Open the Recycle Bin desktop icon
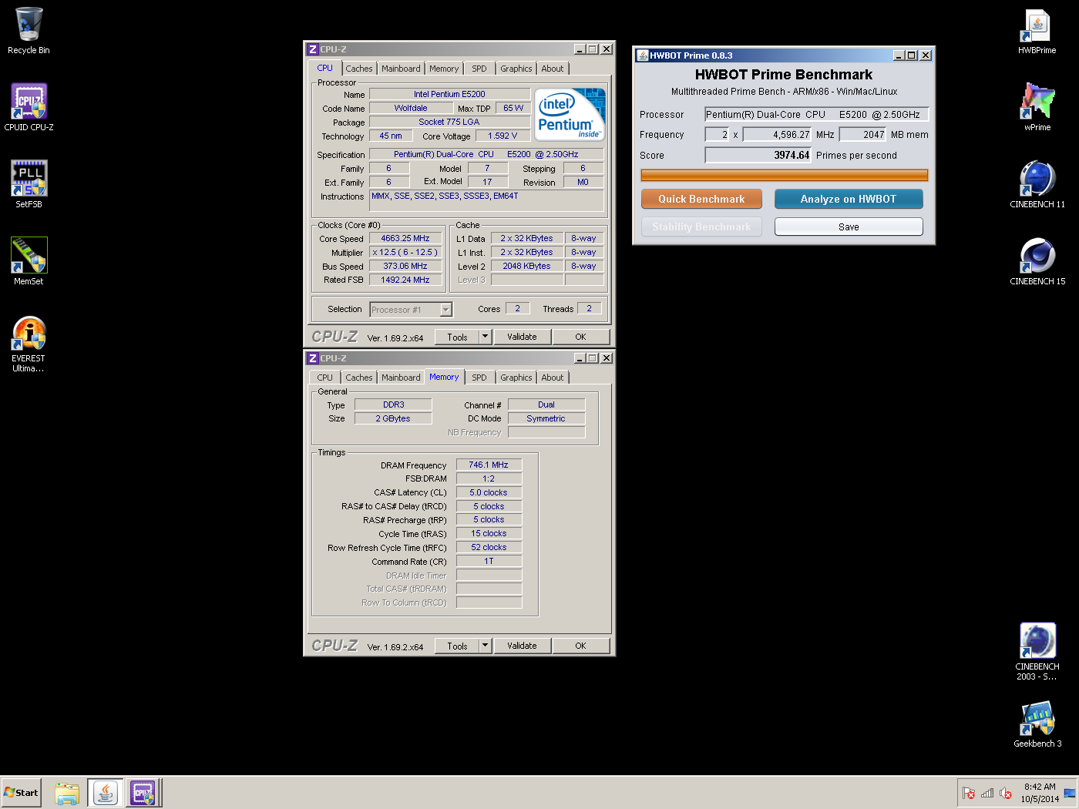 point(29,31)
